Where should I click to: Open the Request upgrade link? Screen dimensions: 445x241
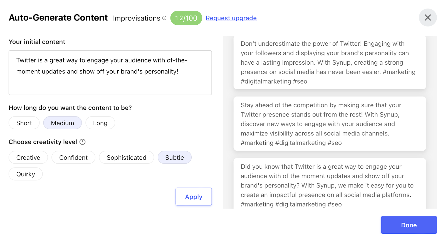tap(231, 18)
